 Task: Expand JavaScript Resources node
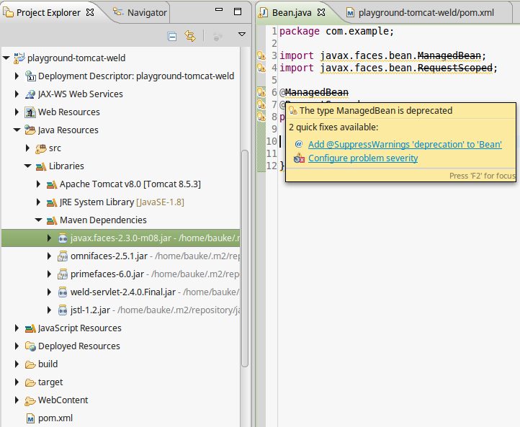coord(17,328)
